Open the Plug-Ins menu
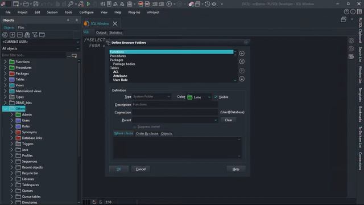The height and width of the screenshot is (205, 364). click(134, 13)
